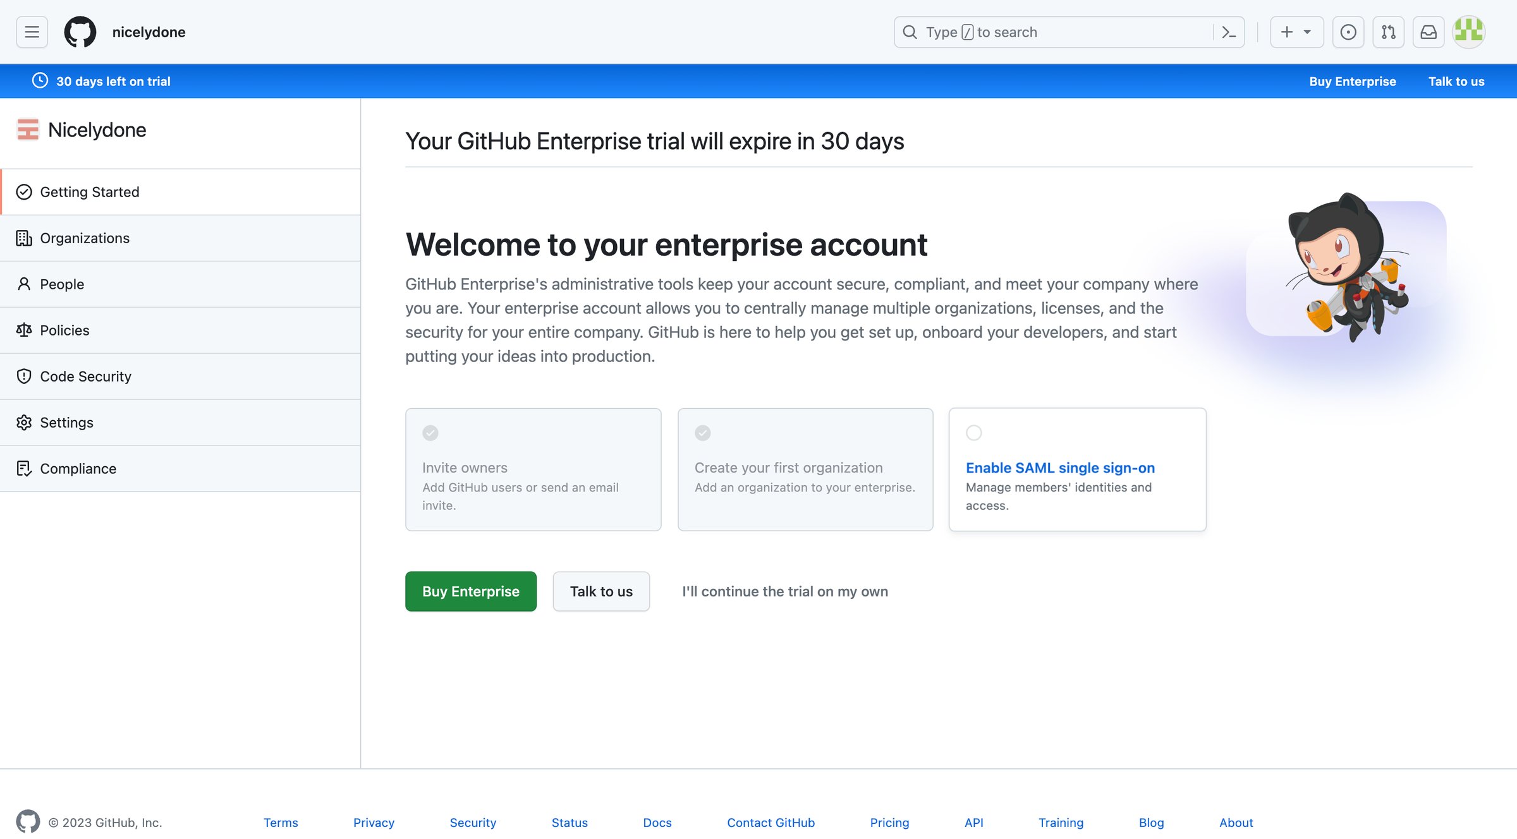This screenshot has height=839, width=1517.
Task: Open the Training footer link
Action: [x=1061, y=823]
